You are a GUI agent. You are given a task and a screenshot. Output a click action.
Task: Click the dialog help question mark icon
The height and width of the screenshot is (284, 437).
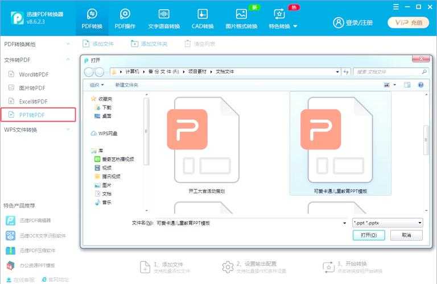420,85
